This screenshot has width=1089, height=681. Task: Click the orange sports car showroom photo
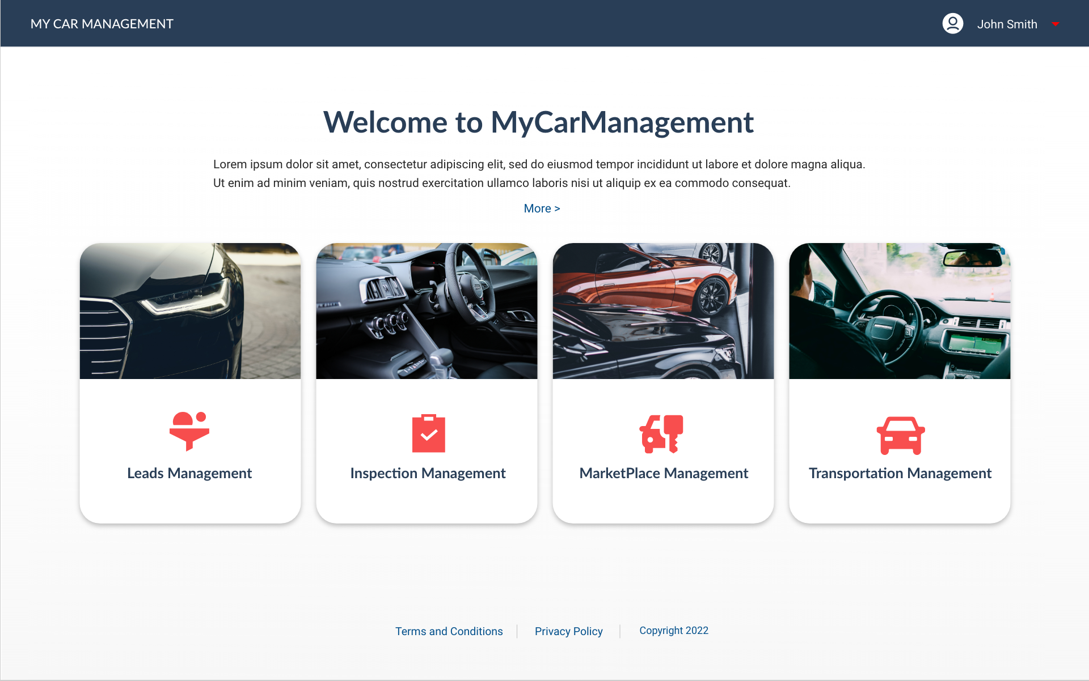tap(663, 311)
